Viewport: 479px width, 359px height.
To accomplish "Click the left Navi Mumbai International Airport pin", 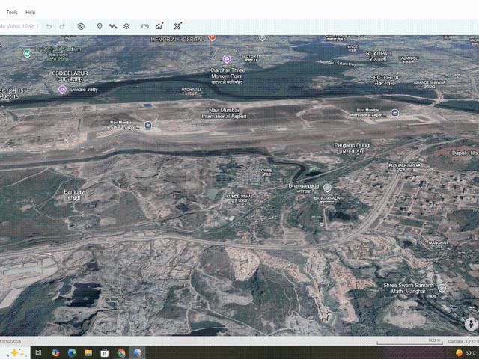I will pyautogui.click(x=148, y=125).
